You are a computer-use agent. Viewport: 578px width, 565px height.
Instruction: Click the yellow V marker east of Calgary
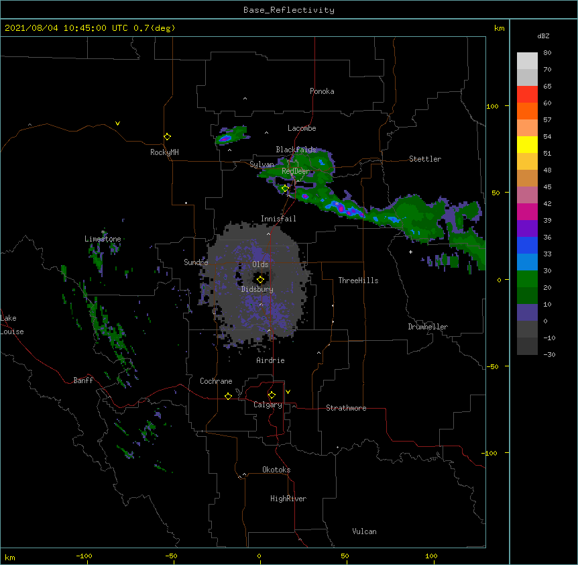coord(288,392)
